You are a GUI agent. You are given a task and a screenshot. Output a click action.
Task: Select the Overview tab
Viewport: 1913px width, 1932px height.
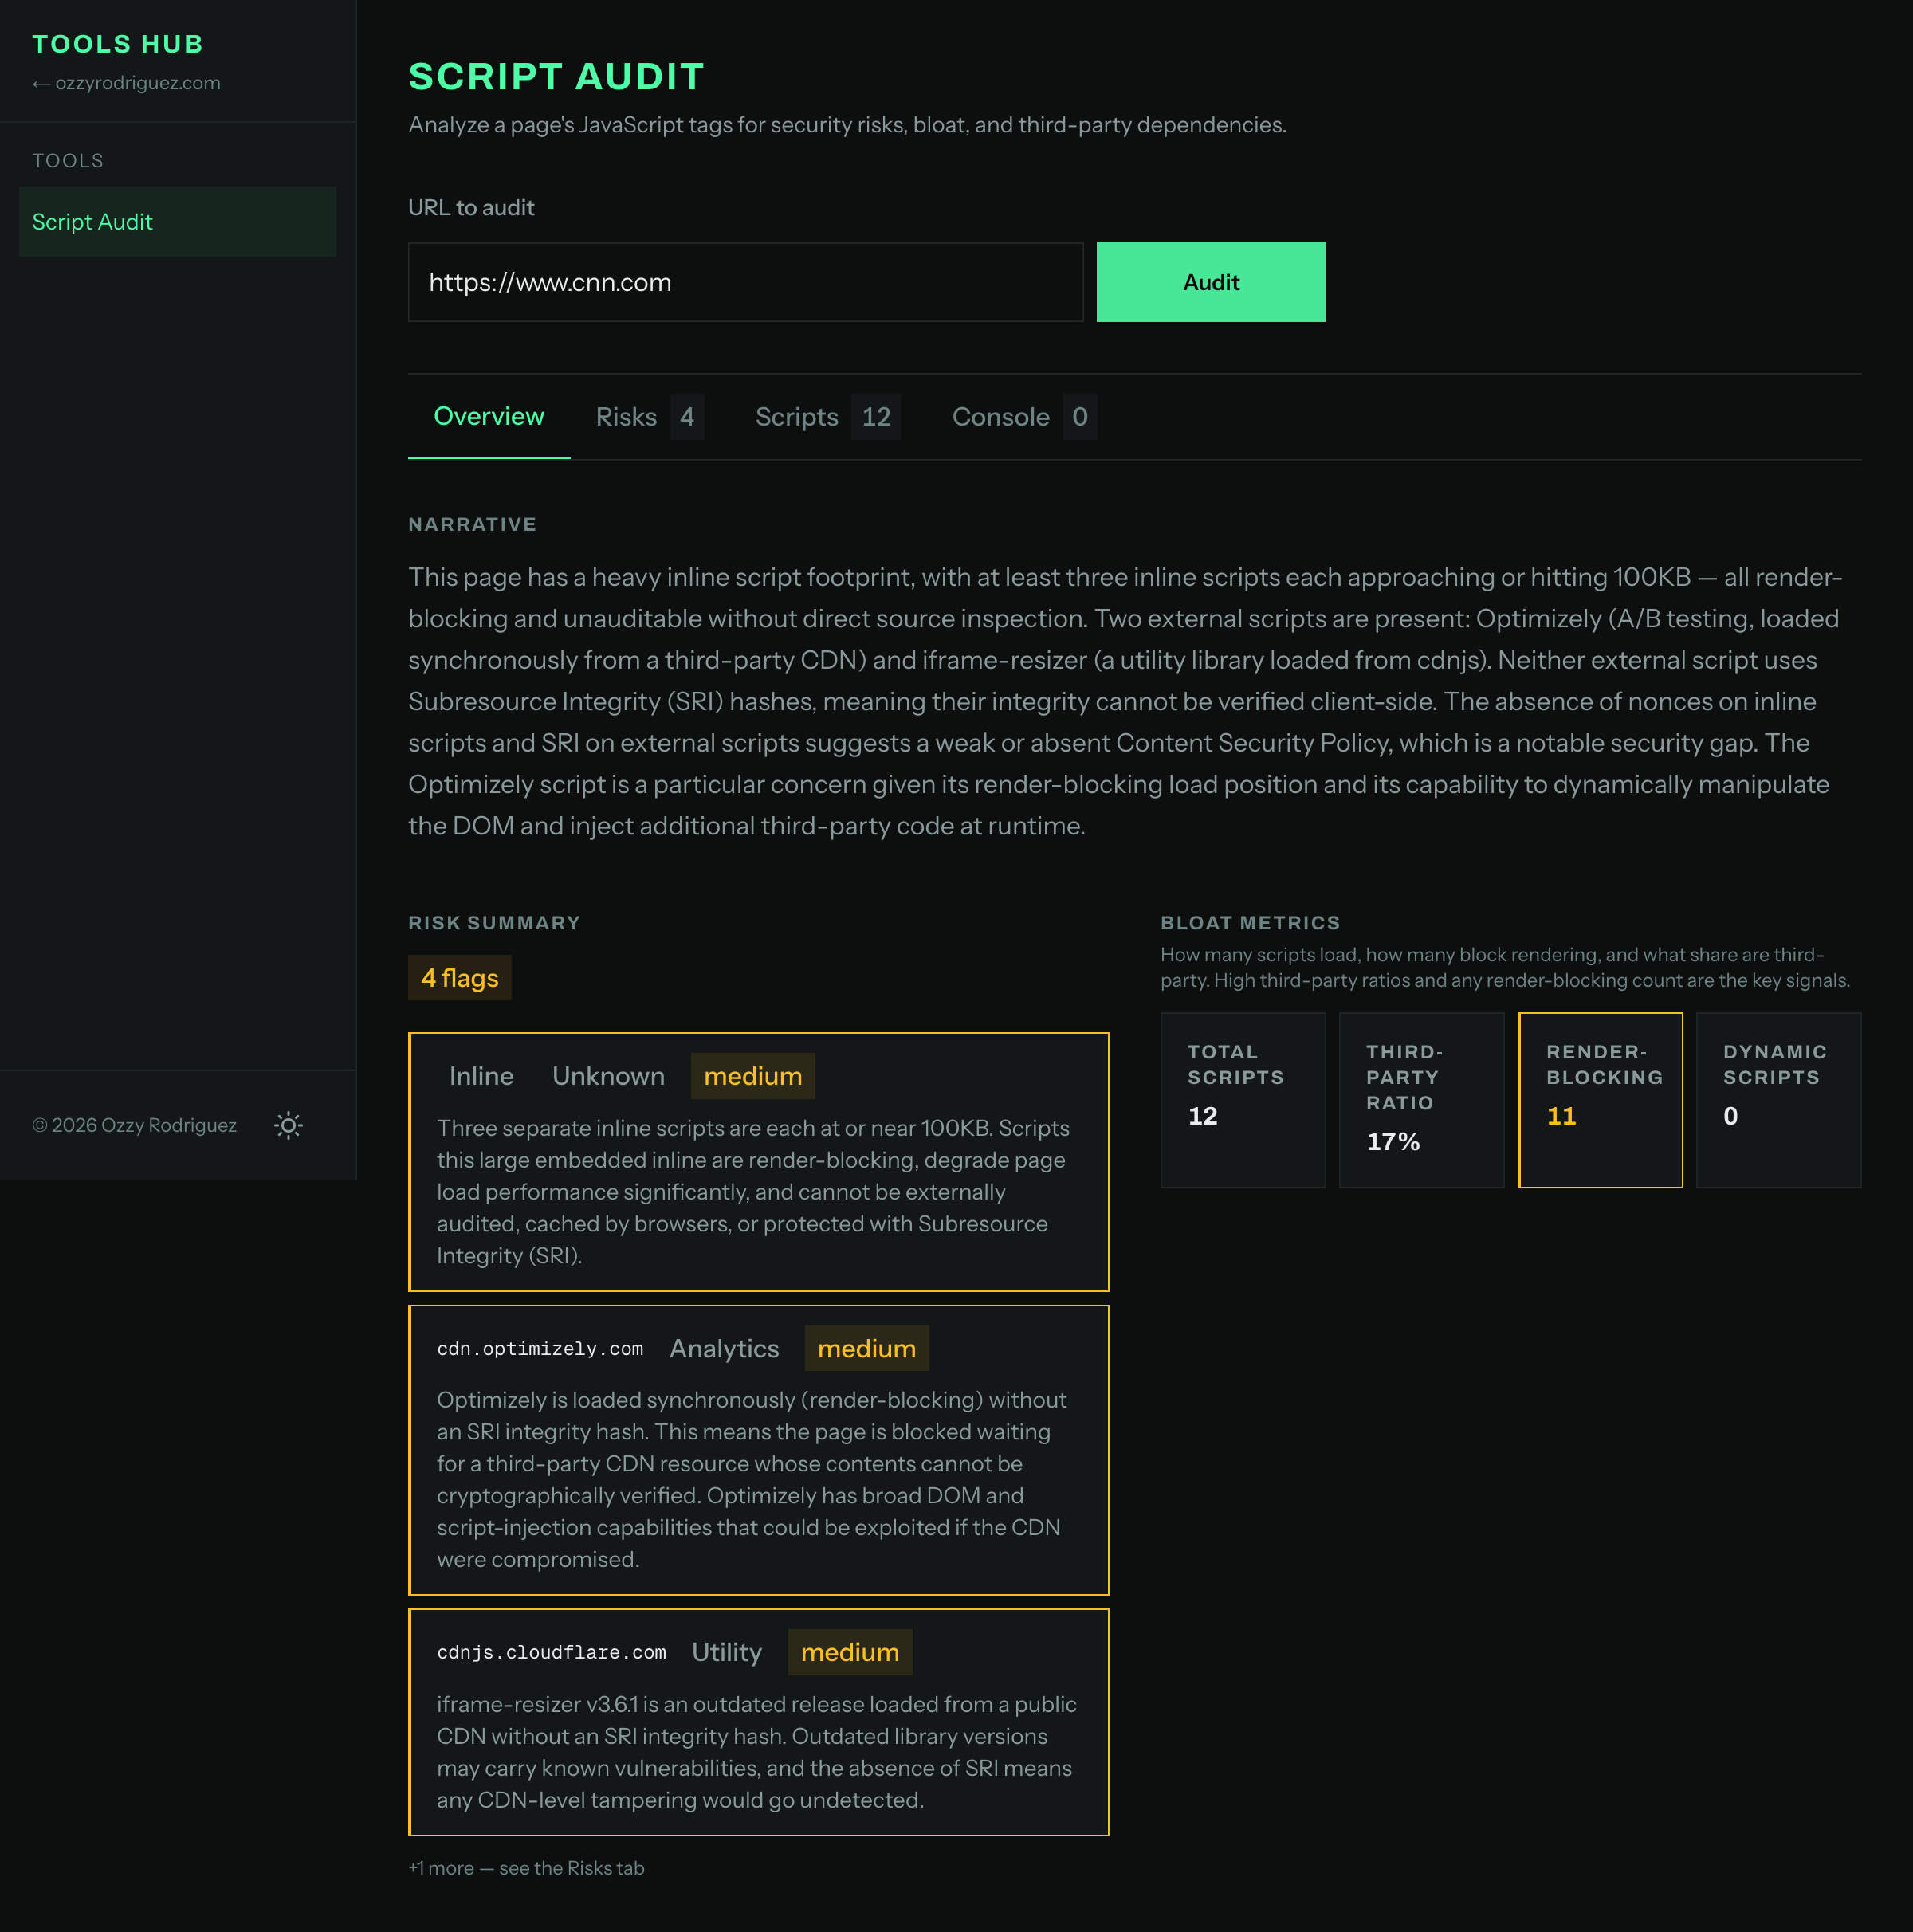pos(489,417)
